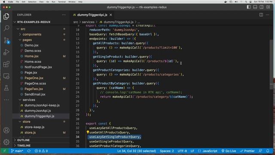Screen dimensions: 275x155
Task: Open the Explorer view in activity bar
Action: click(6, 16)
